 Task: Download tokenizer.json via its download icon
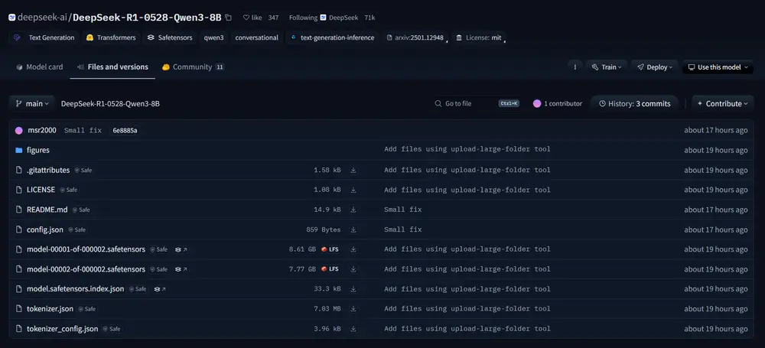(x=353, y=309)
